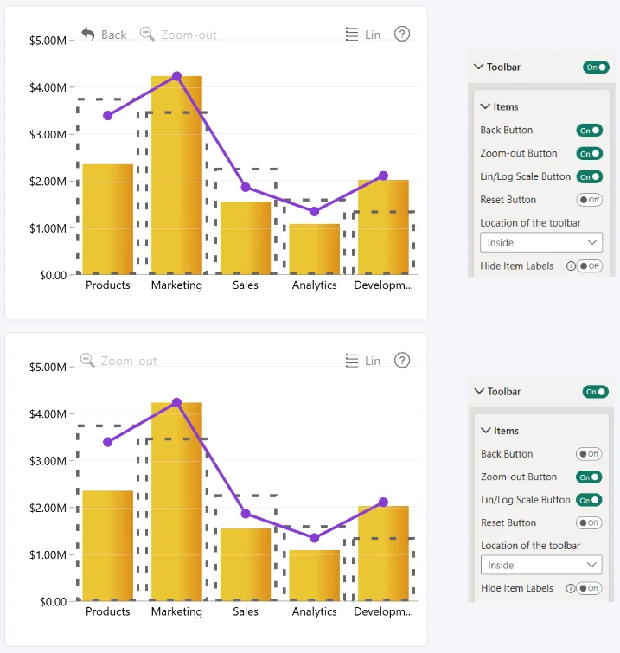This screenshot has width=620, height=653.
Task: Click Zoom-out magnifier icon in bottom chart
Action: pos(87,361)
